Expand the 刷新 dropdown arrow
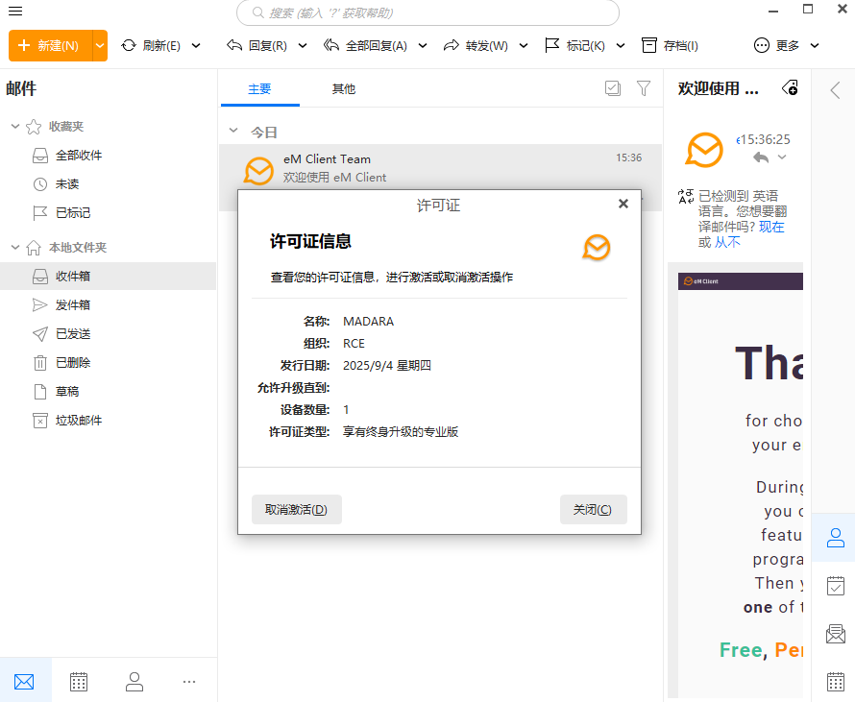Screen dimensions: 855x702 [196, 46]
